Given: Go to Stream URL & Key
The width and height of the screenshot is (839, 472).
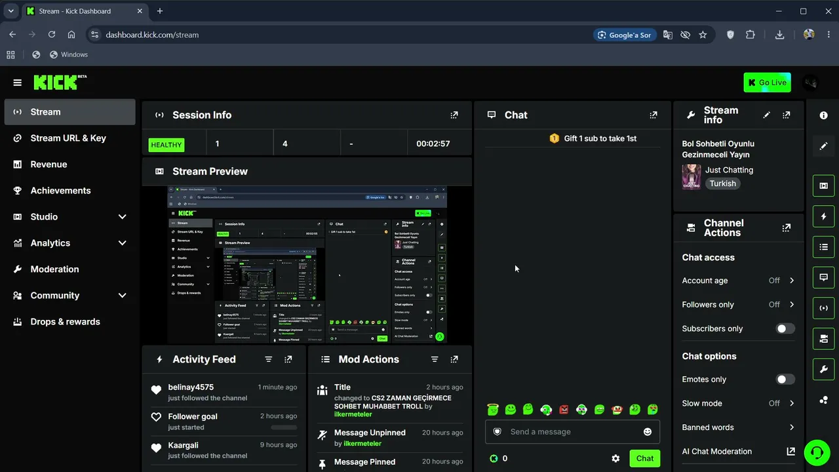Looking at the screenshot, I should point(69,138).
